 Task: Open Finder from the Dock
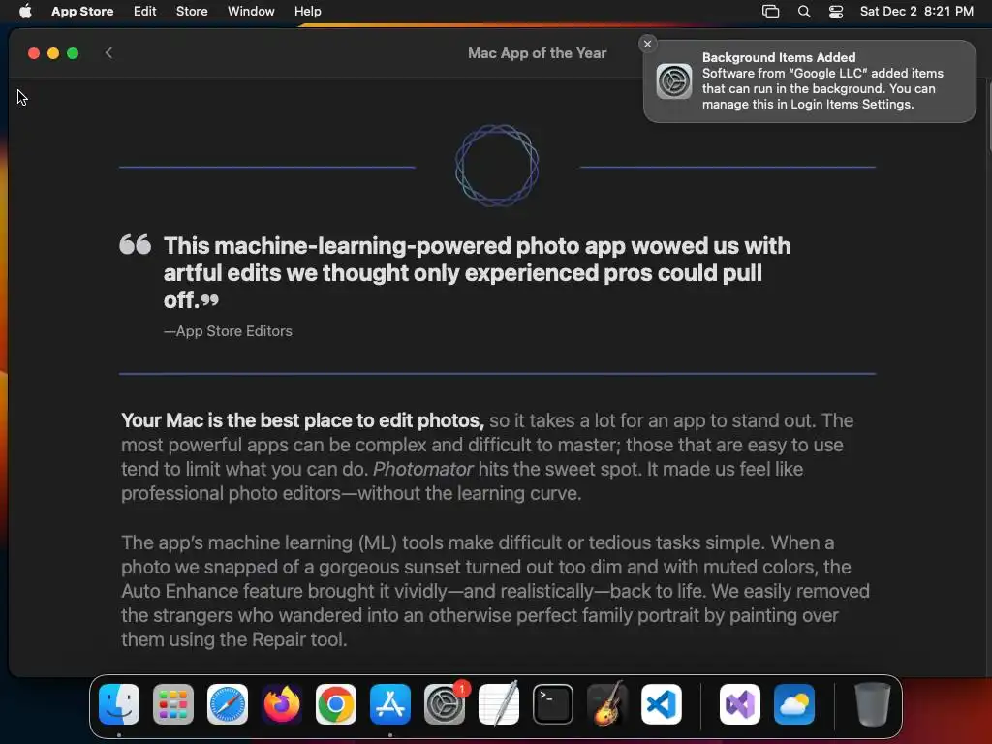point(119,704)
